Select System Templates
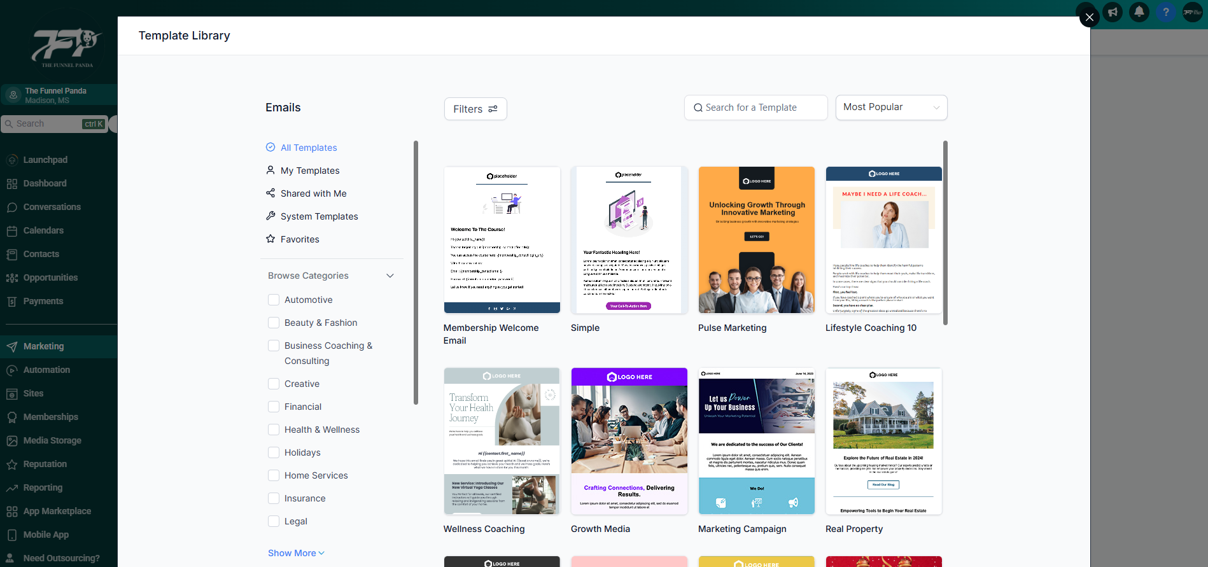The width and height of the screenshot is (1208, 567). click(312, 216)
